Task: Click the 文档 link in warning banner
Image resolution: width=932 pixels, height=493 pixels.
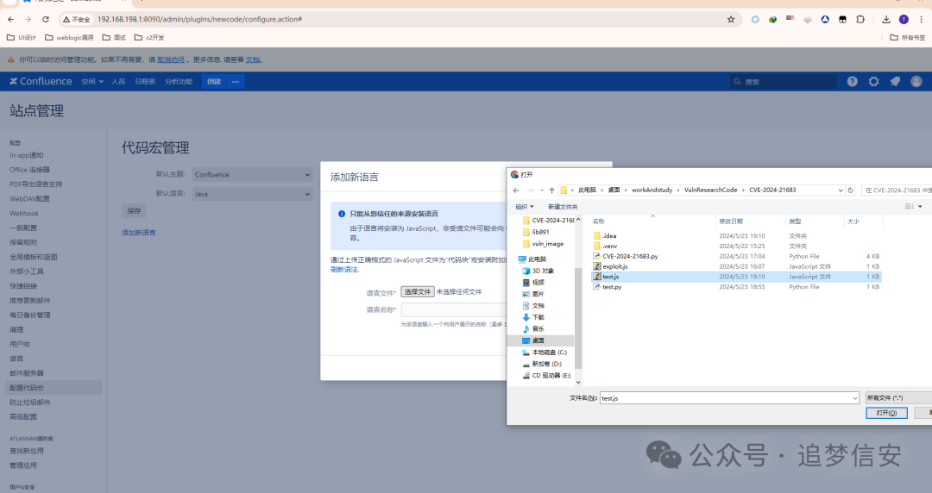Action: [x=253, y=60]
